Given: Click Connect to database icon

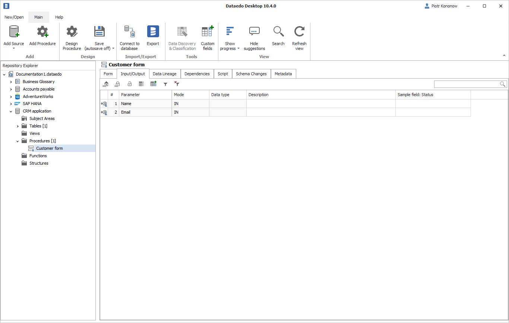Looking at the screenshot, I should (x=129, y=32).
